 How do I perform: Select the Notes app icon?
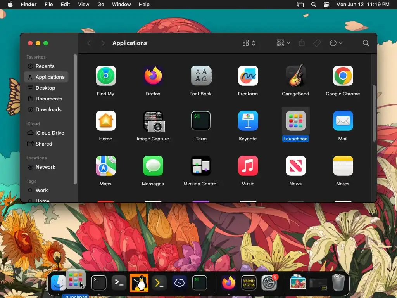(x=343, y=166)
